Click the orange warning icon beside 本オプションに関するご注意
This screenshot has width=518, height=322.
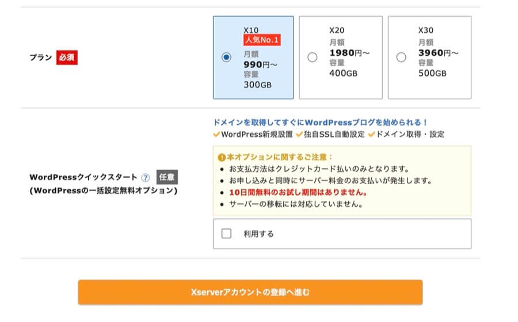click(222, 157)
